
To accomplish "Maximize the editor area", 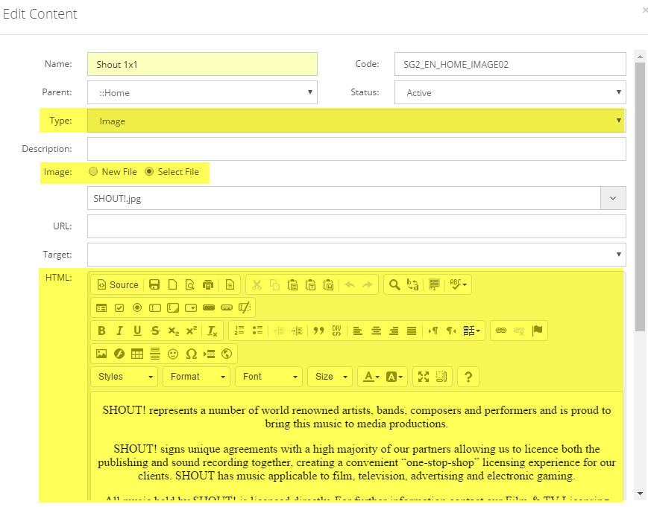I will (x=424, y=377).
